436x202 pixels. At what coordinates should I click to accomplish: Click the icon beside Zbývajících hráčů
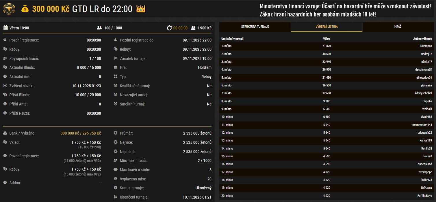tap(5, 58)
